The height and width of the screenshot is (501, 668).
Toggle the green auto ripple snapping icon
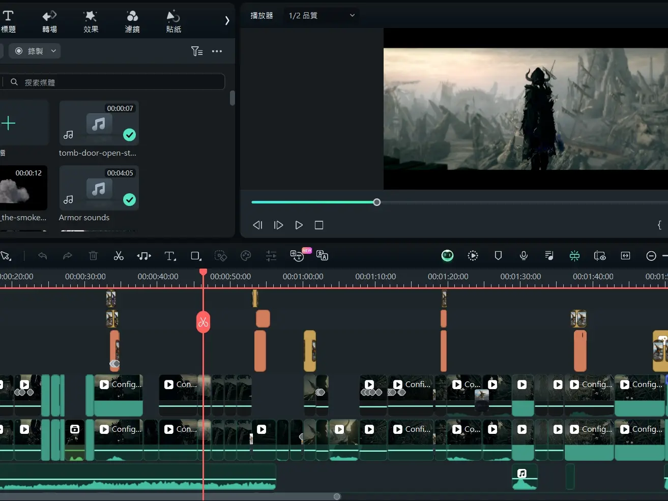[574, 256]
